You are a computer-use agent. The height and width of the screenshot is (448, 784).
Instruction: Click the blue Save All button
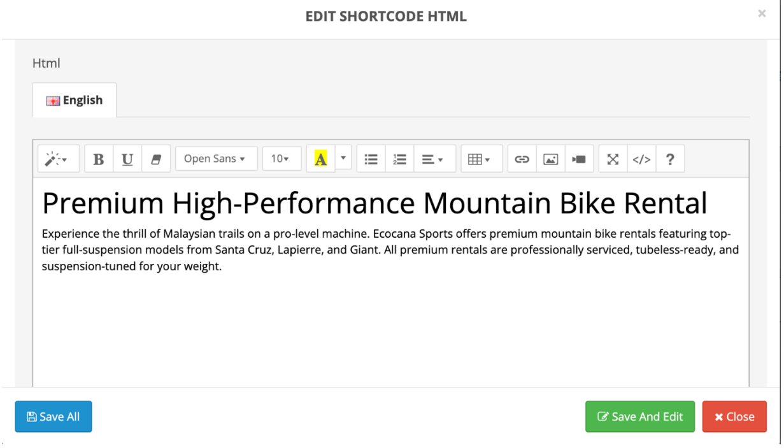click(53, 417)
